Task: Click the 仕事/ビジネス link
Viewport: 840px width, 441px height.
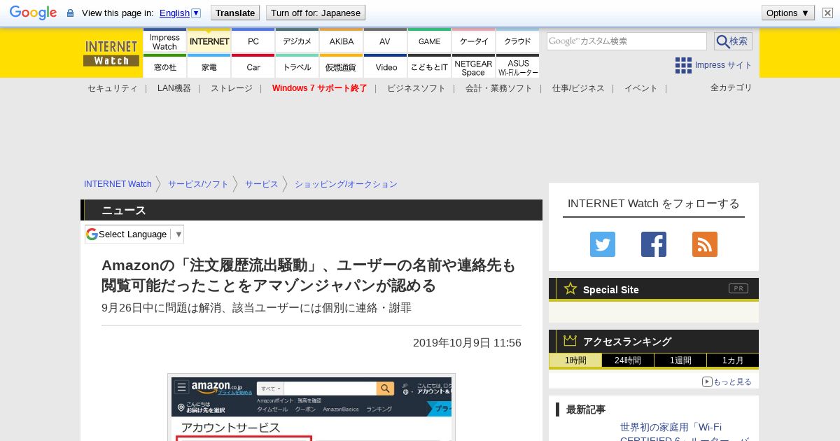Action: [x=577, y=88]
